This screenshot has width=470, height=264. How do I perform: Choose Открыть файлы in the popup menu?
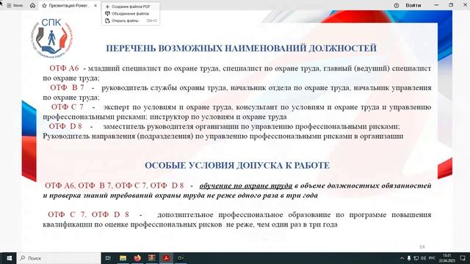click(131, 21)
